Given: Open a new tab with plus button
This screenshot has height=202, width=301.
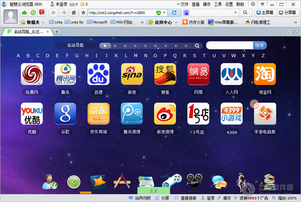Looking at the screenshot, I should pos(57,32).
